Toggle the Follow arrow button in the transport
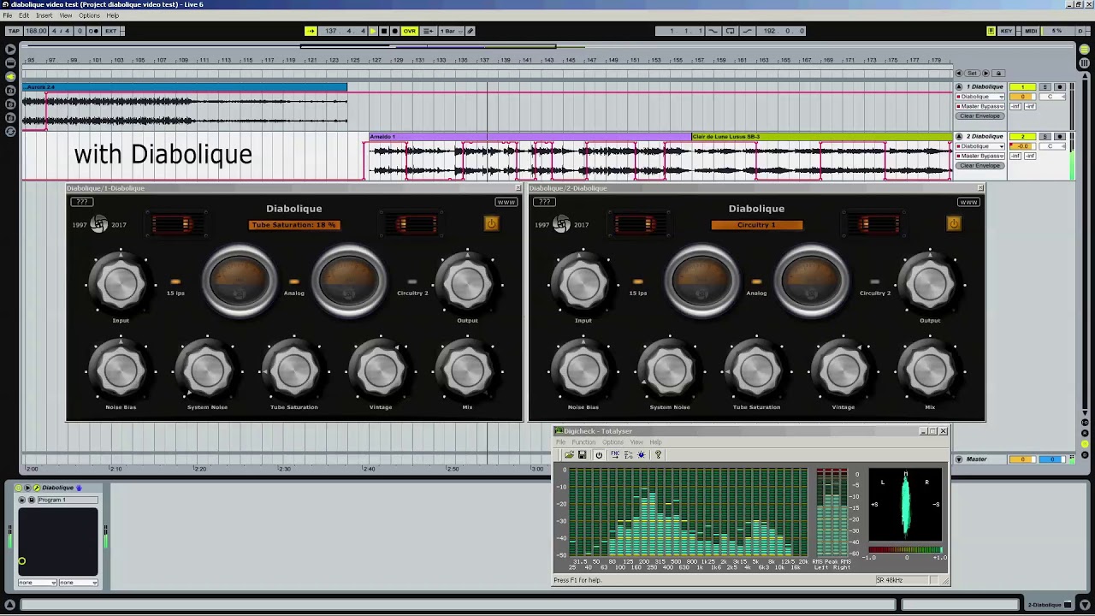Viewport: 1095px width, 616px height. pyautogui.click(x=311, y=31)
